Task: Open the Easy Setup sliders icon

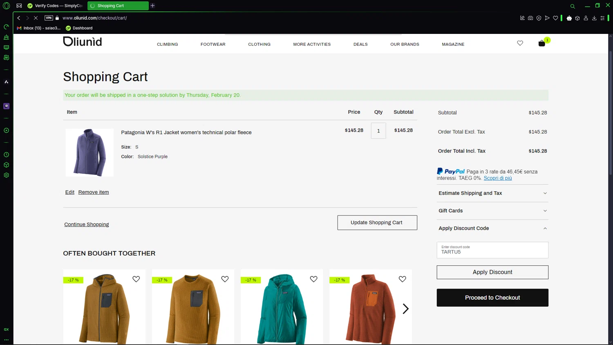Action: (x=602, y=18)
